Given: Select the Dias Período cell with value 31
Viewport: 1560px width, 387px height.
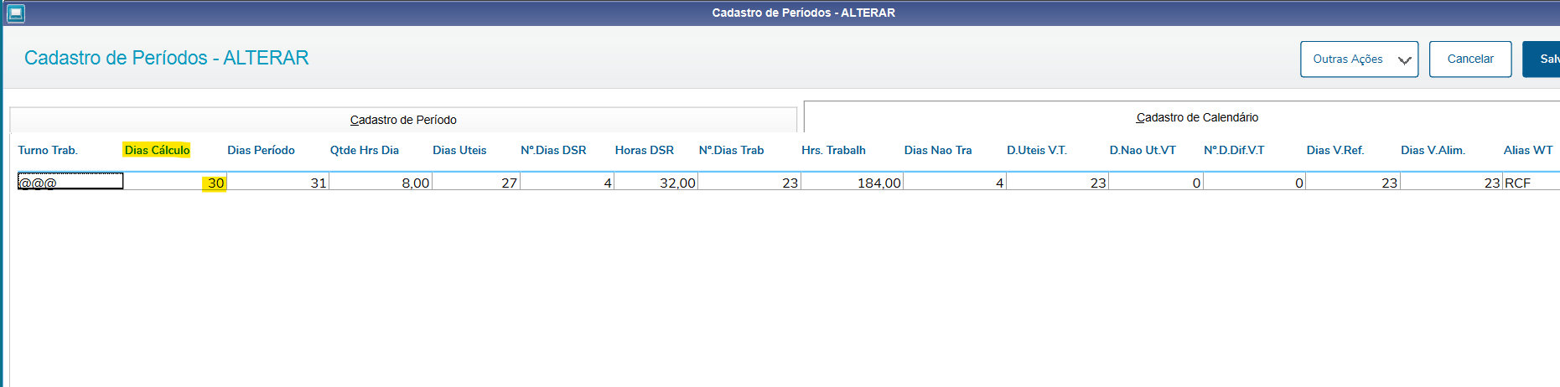Looking at the screenshot, I should pos(278,182).
